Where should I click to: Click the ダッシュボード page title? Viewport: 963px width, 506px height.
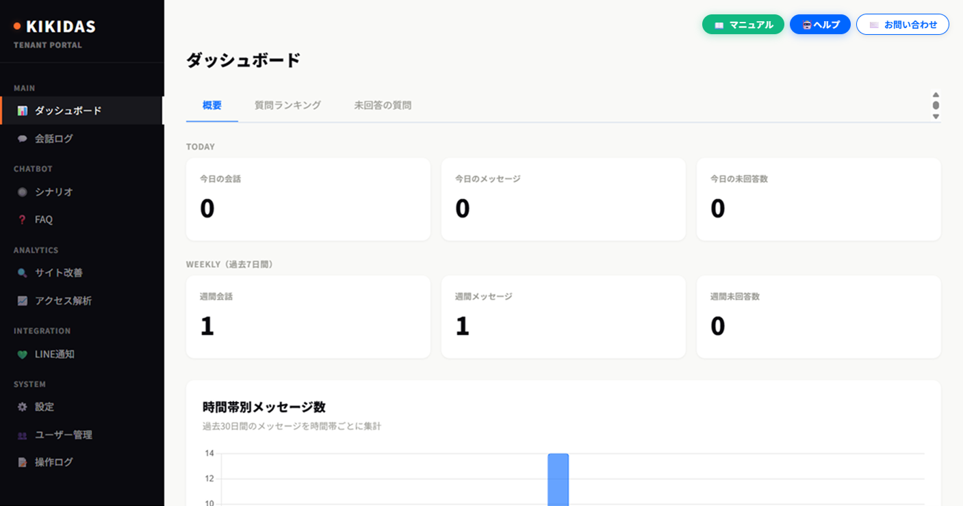click(x=244, y=60)
